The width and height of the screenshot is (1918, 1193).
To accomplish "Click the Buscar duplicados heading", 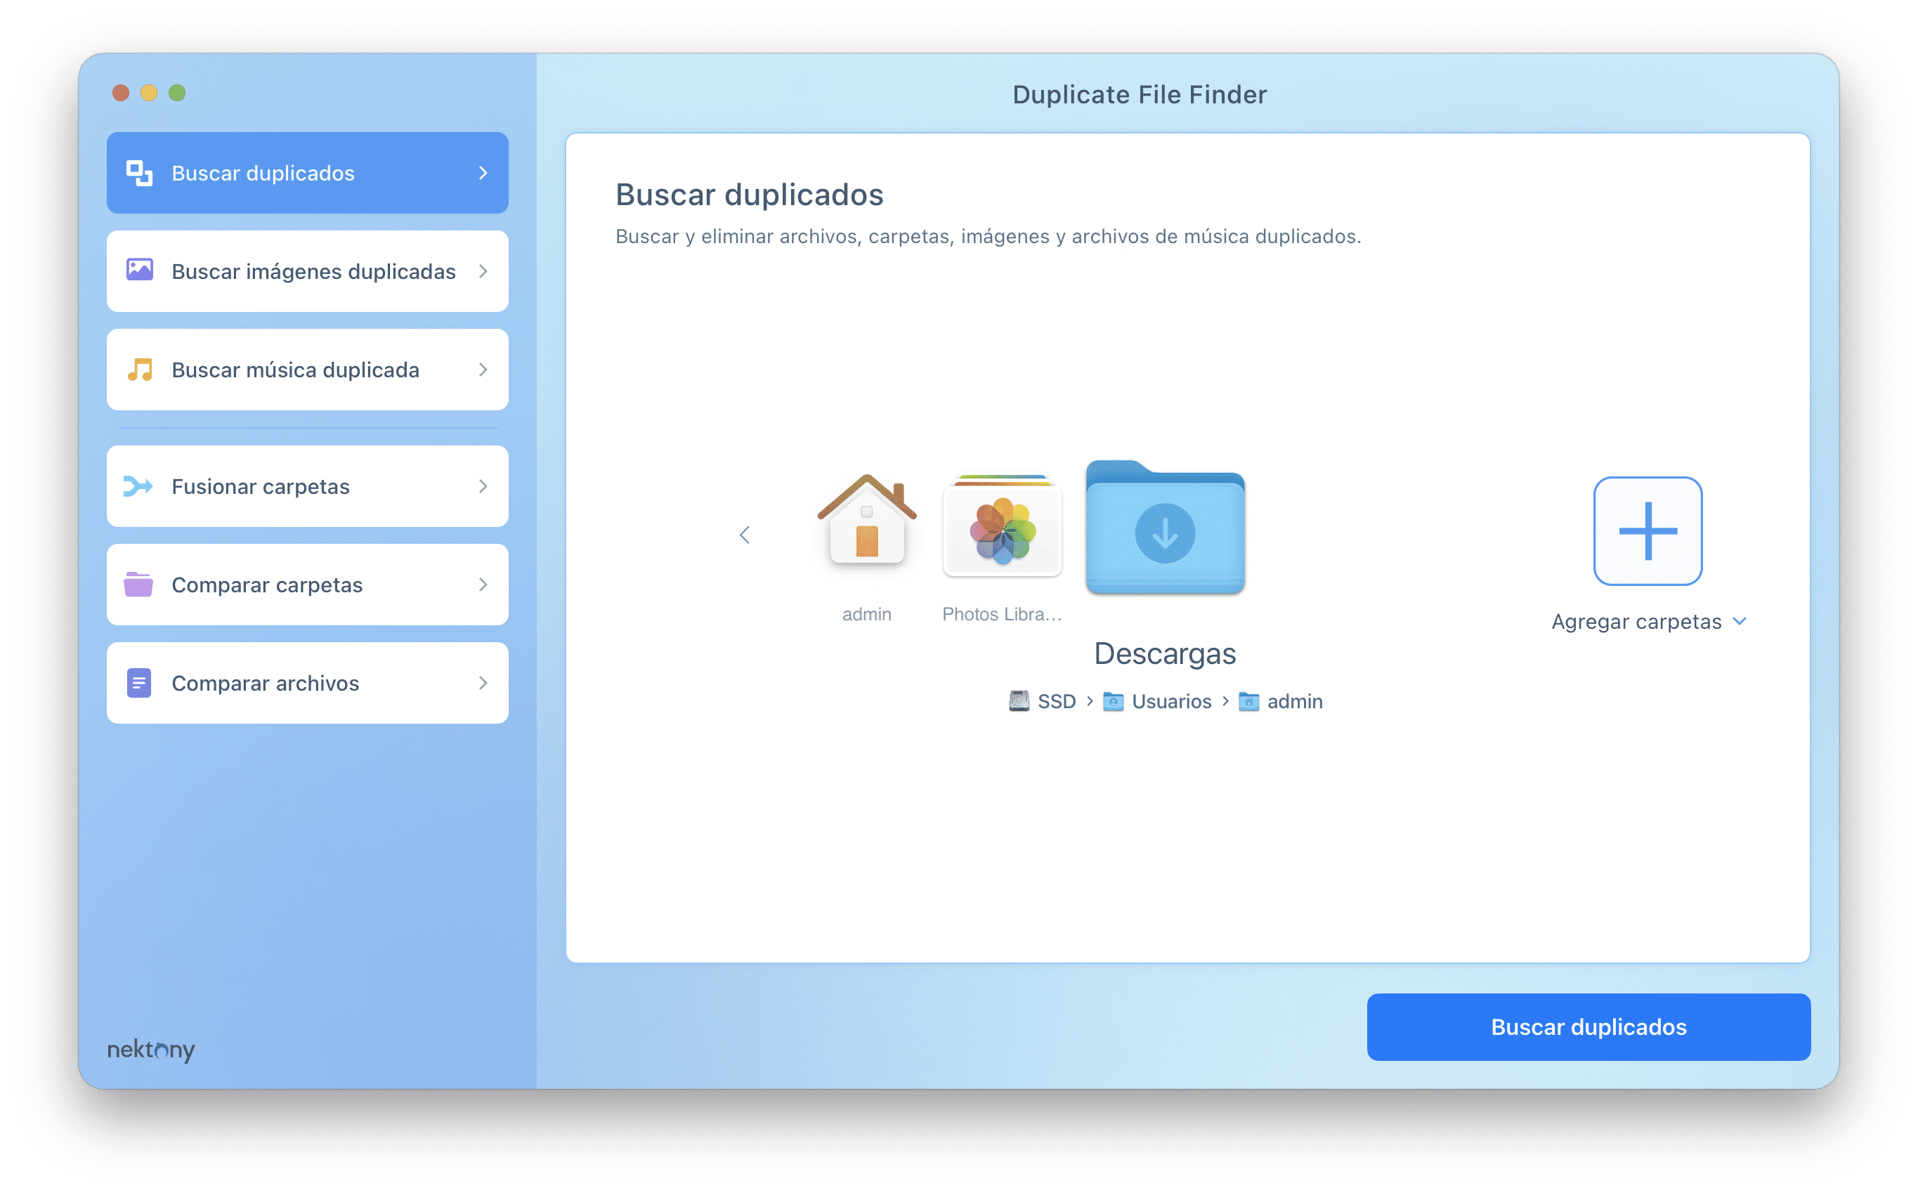I will [x=750, y=194].
